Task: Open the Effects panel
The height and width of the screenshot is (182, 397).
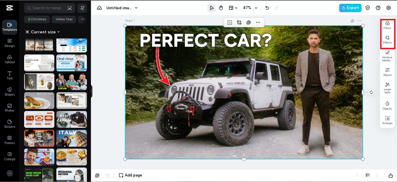Action: coord(387,40)
